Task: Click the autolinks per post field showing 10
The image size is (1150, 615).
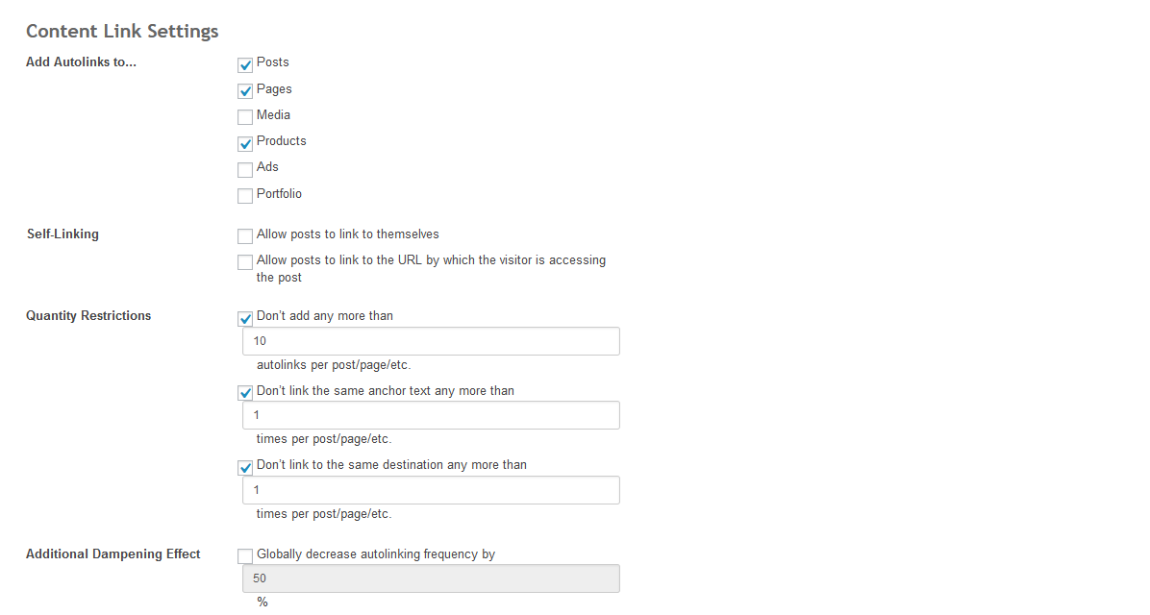Action: 431,341
